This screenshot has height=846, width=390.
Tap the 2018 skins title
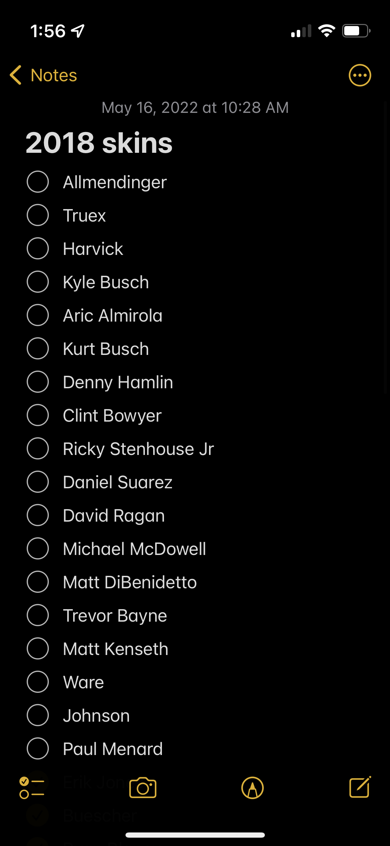pyautogui.click(x=99, y=143)
